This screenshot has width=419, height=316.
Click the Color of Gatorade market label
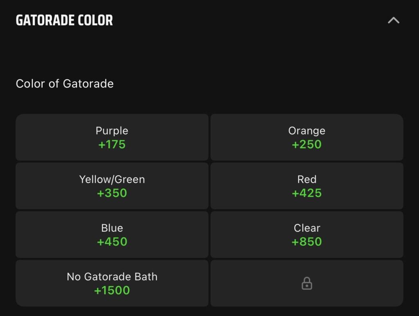click(65, 83)
